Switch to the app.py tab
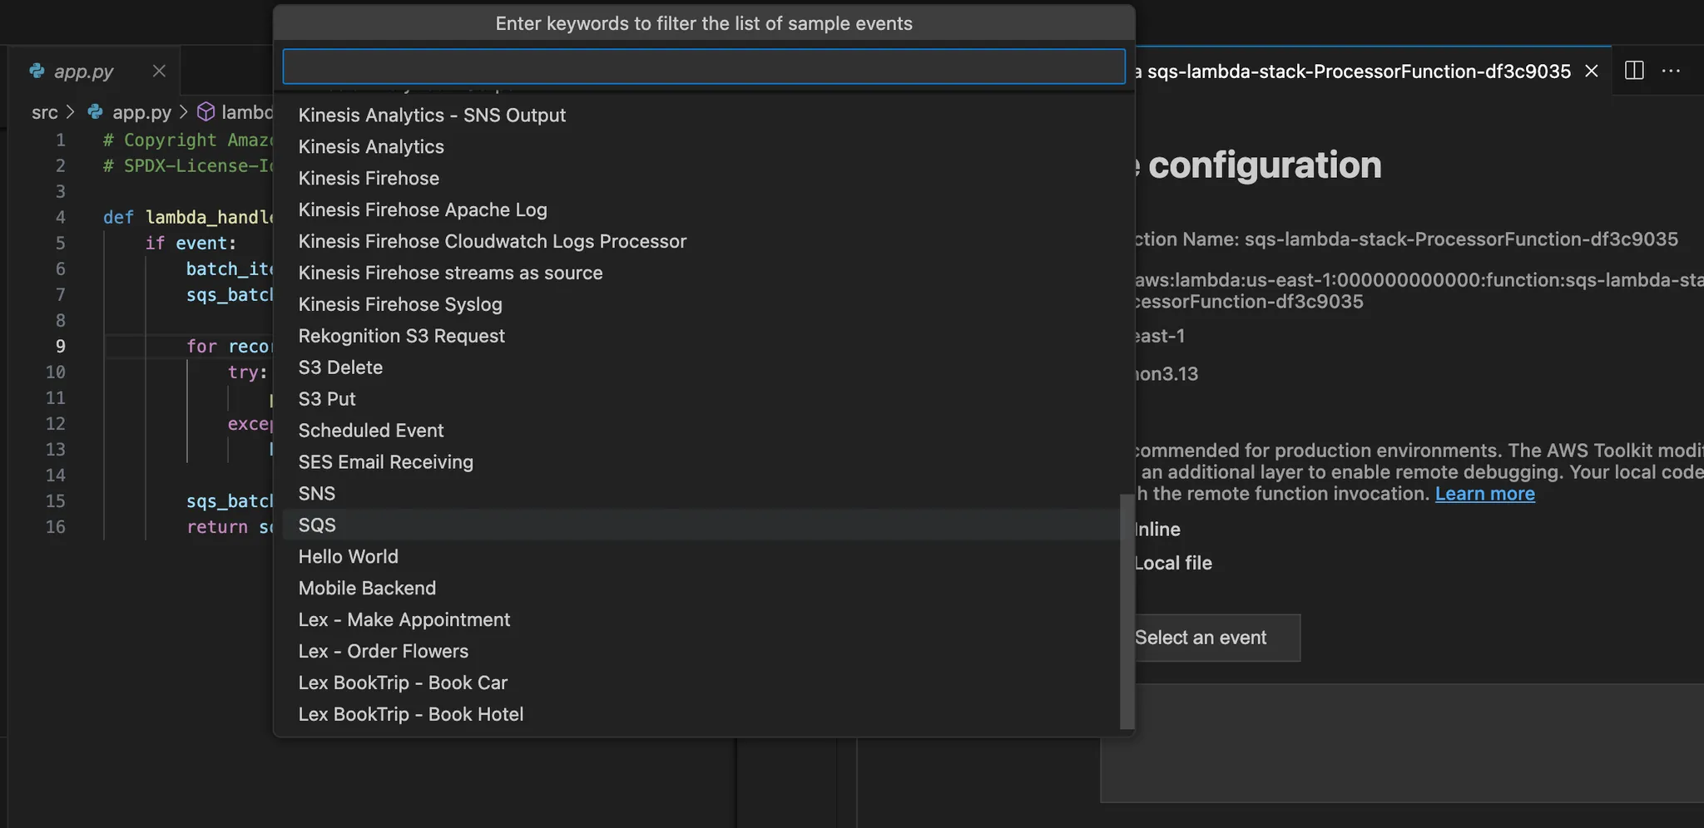This screenshot has width=1704, height=828. pos(82,71)
